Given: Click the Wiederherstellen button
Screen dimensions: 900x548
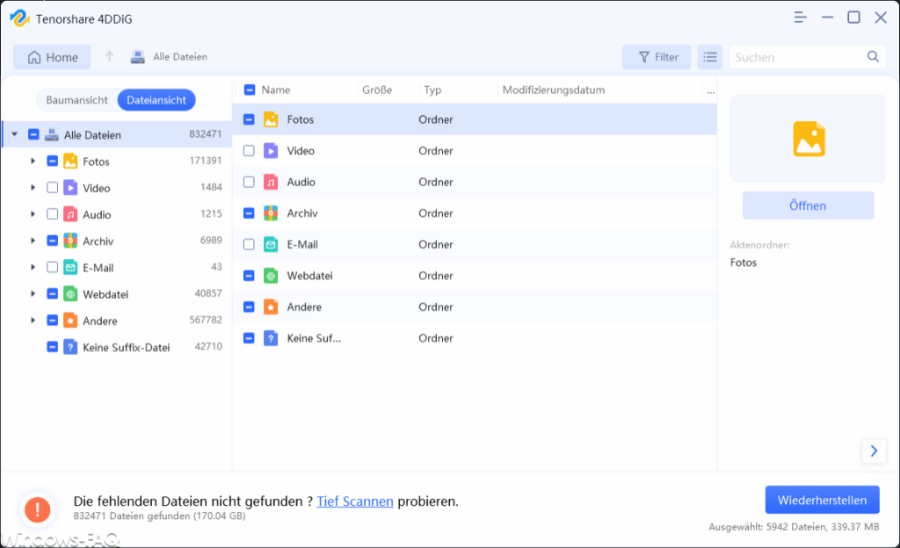Looking at the screenshot, I should (822, 500).
